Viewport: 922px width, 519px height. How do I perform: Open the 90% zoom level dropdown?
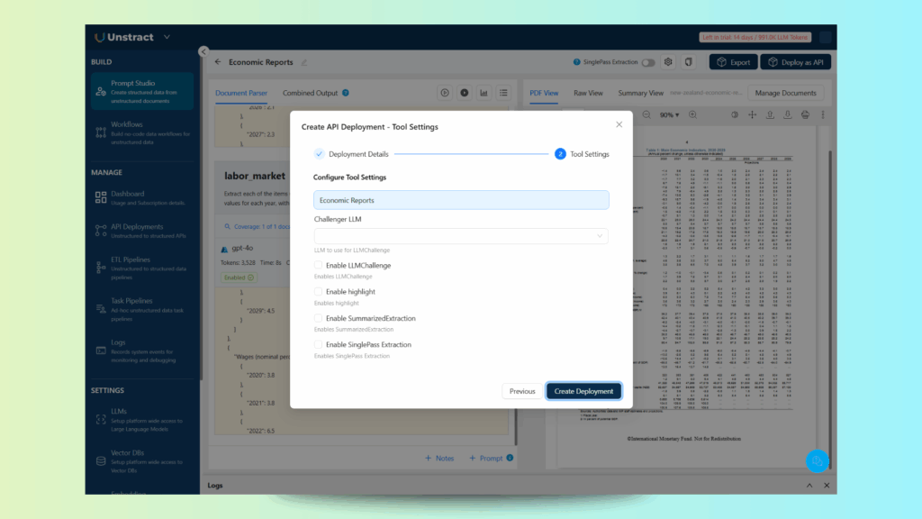tap(671, 114)
